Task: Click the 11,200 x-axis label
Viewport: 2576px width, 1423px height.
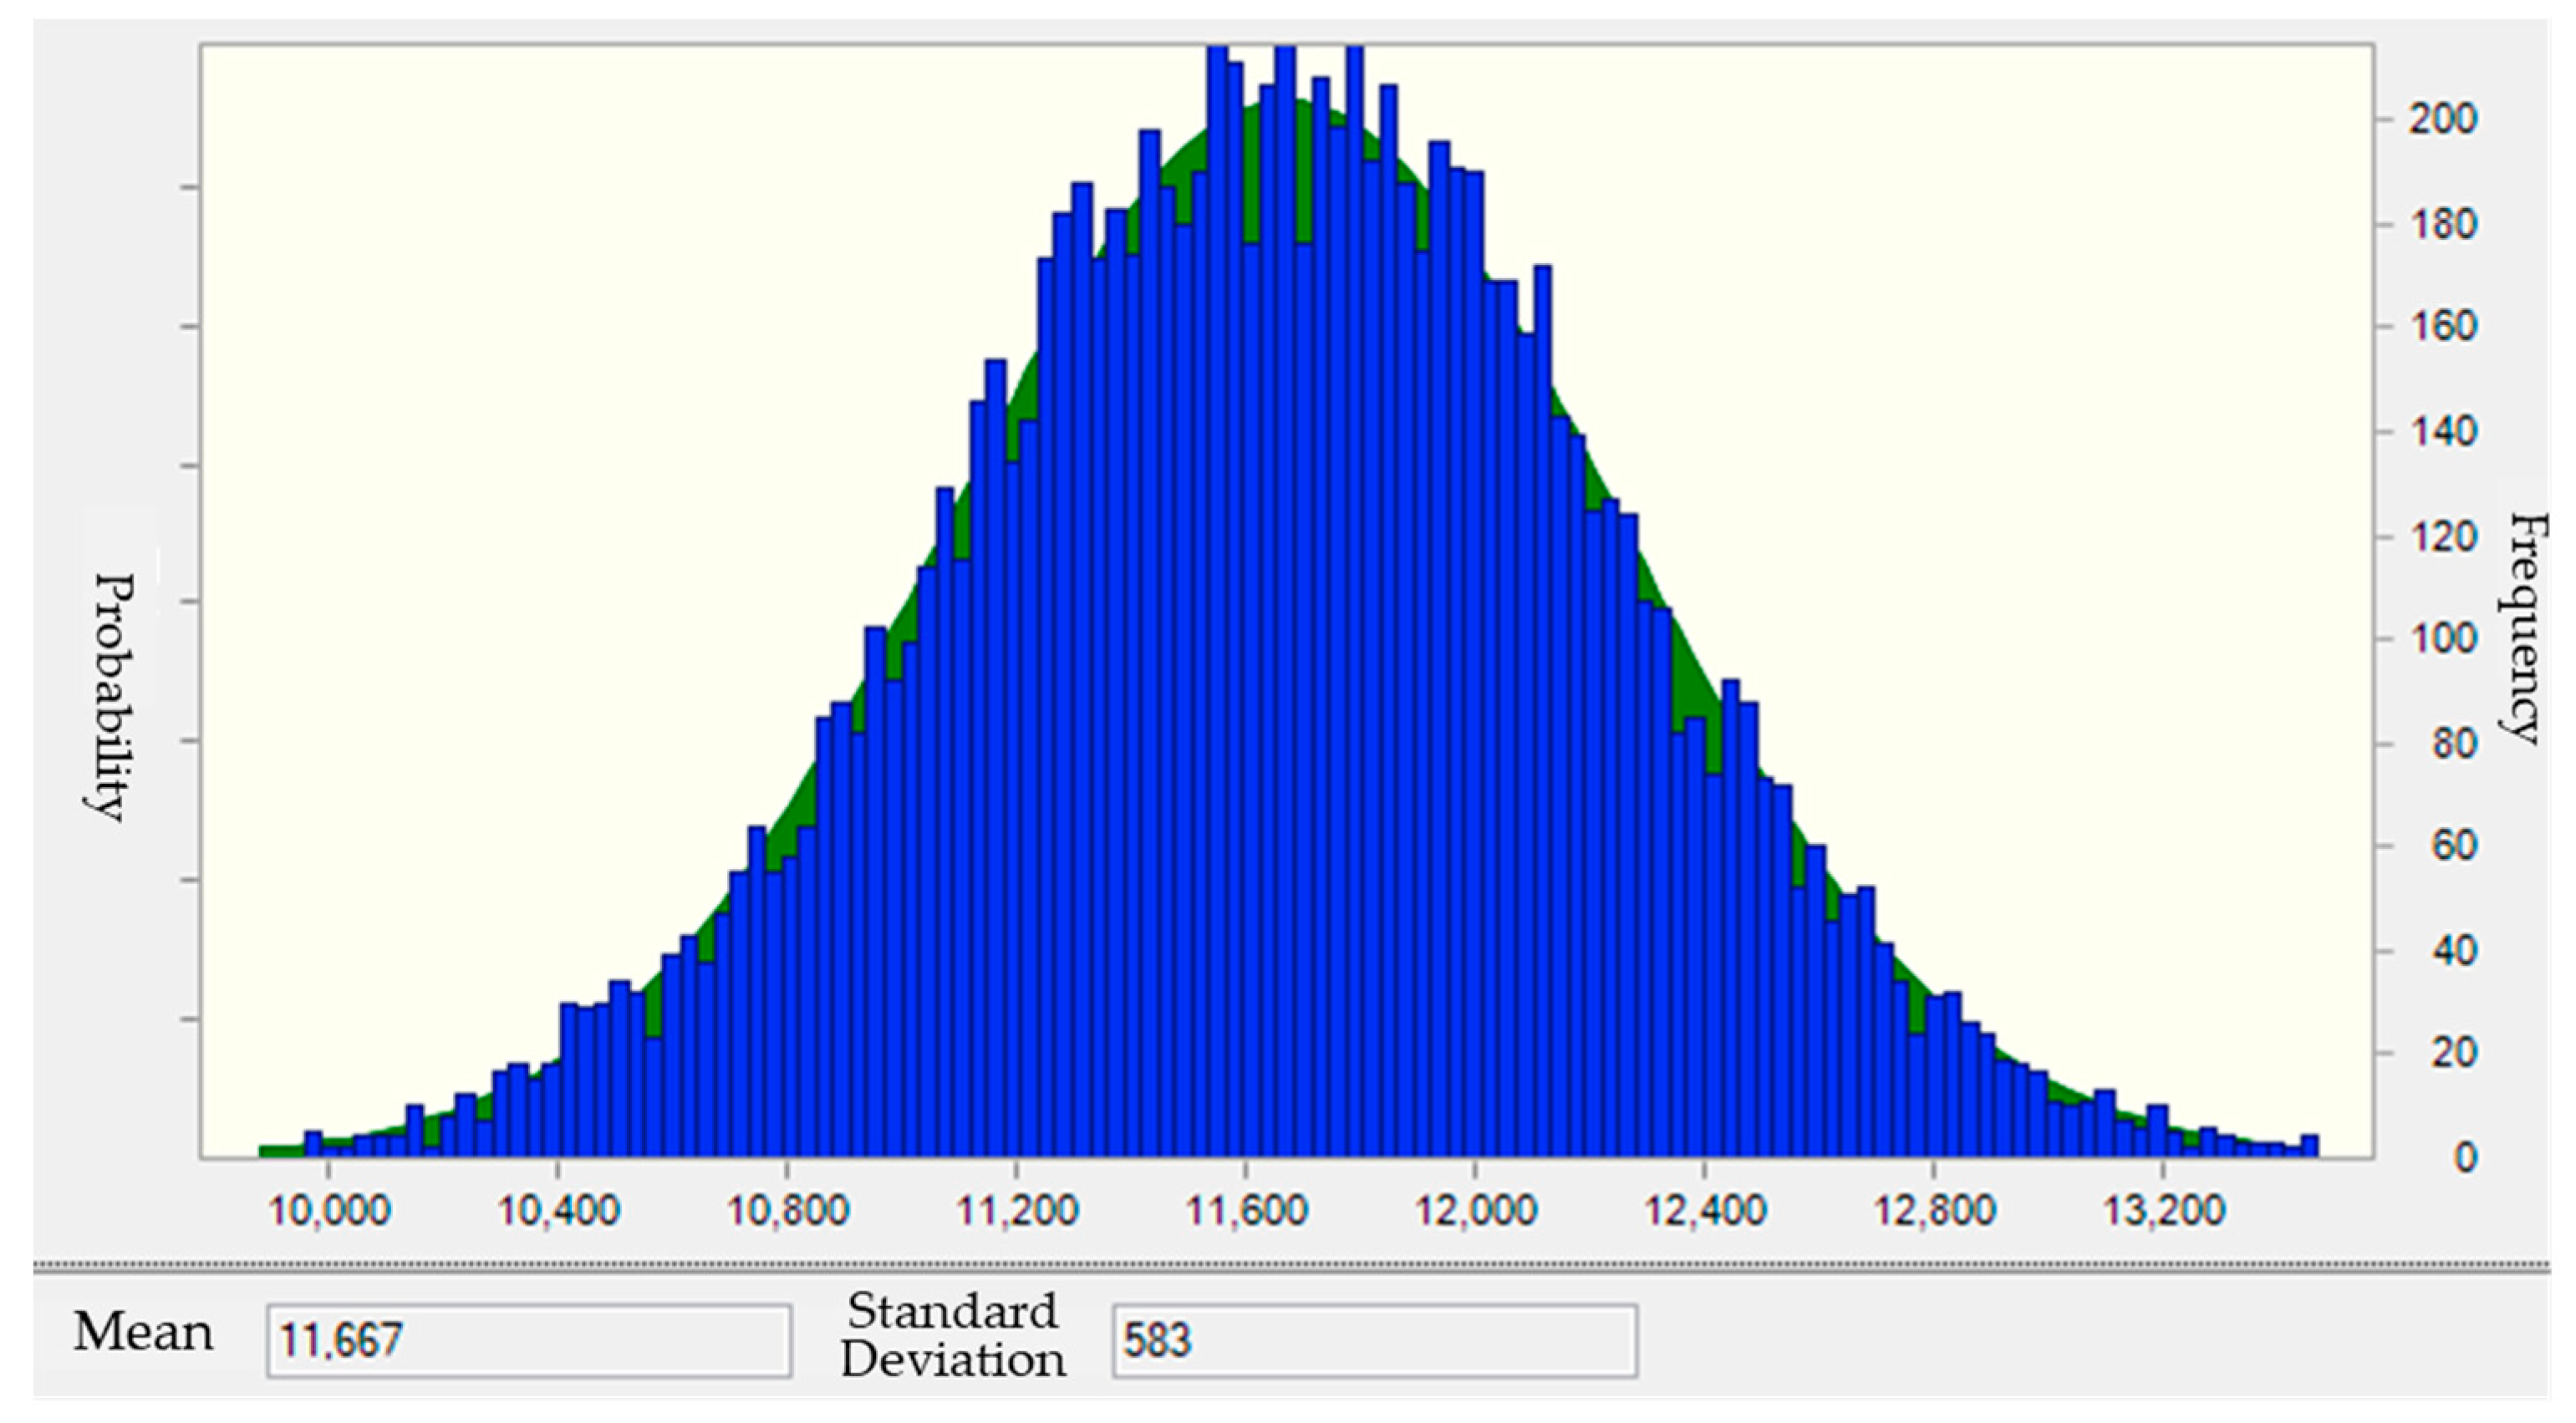Action: coord(1017,1211)
